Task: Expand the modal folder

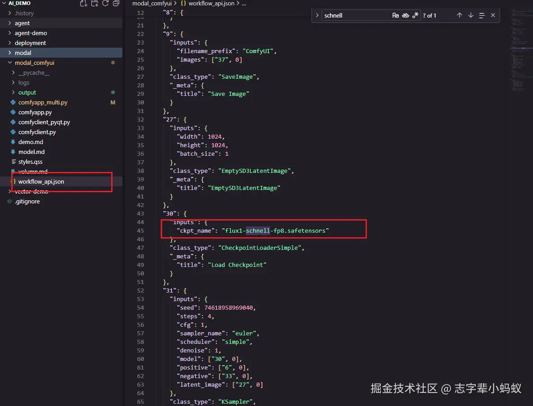Action: [x=9, y=53]
